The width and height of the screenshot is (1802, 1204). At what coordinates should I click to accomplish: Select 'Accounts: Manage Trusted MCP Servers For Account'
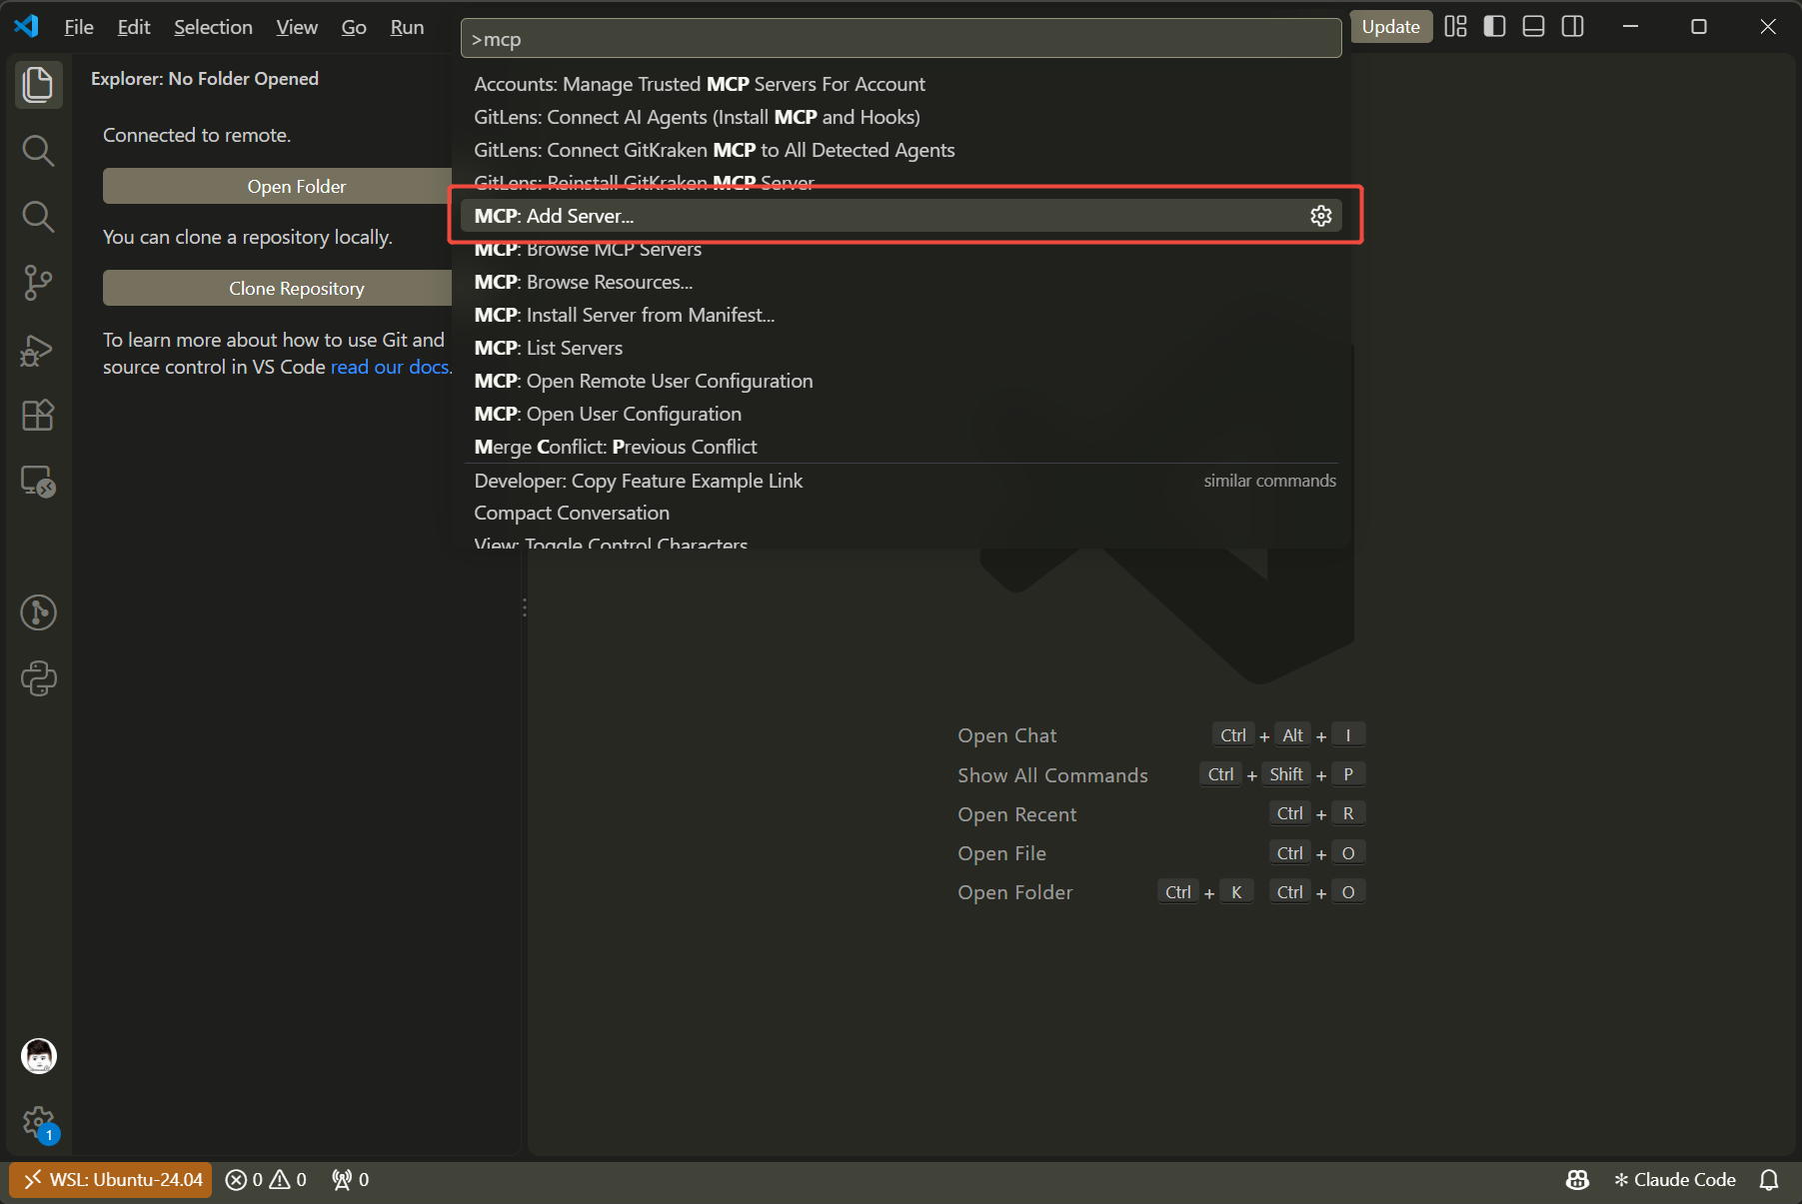901,84
